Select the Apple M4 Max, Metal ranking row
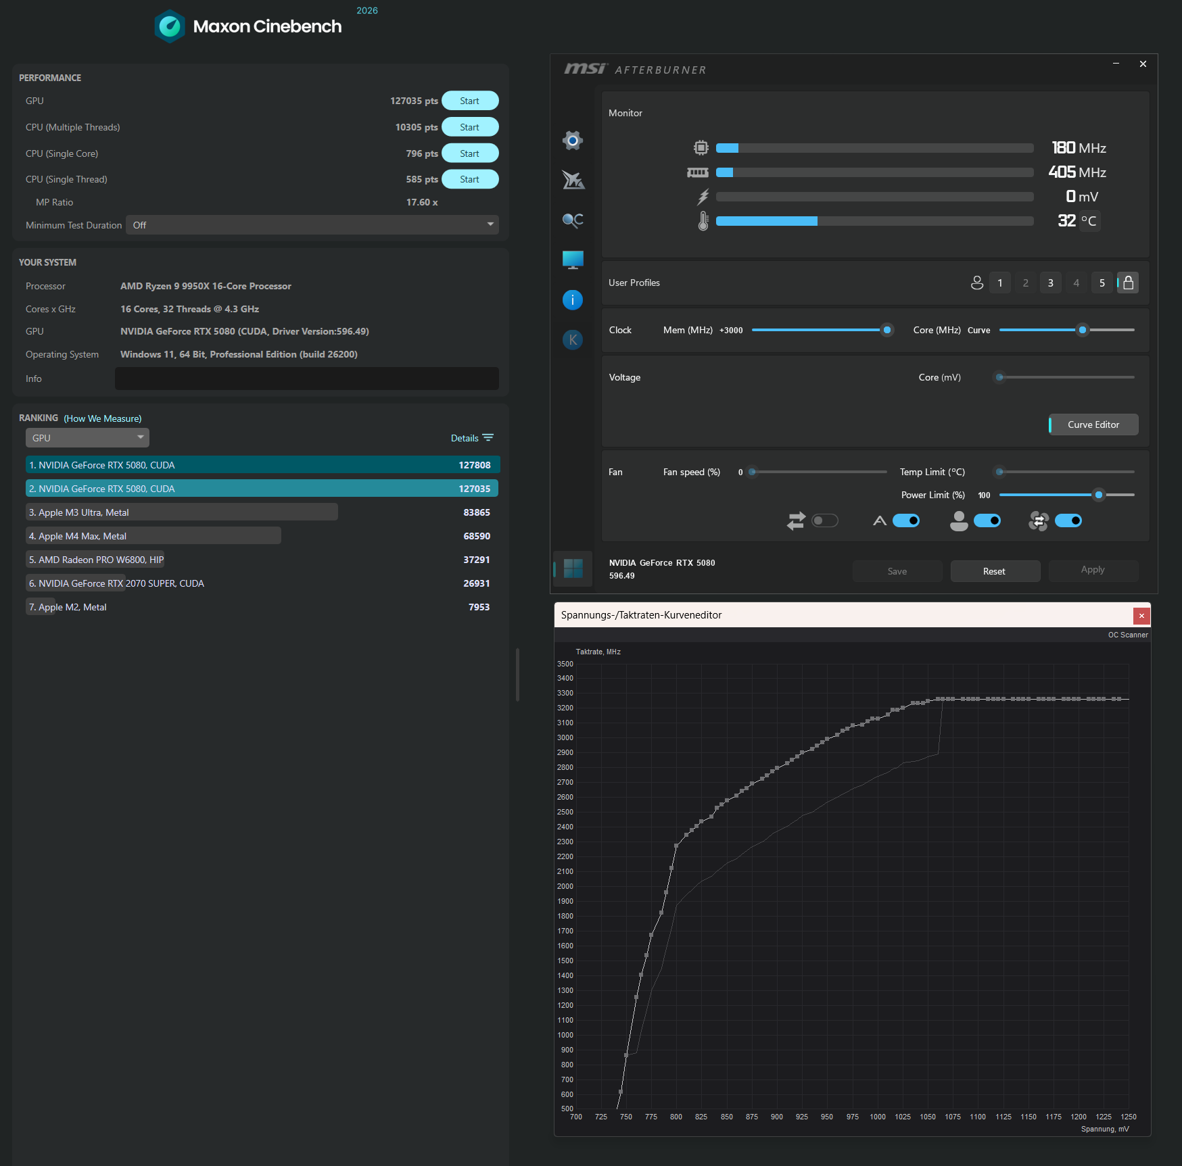The image size is (1182, 1166). (262, 536)
